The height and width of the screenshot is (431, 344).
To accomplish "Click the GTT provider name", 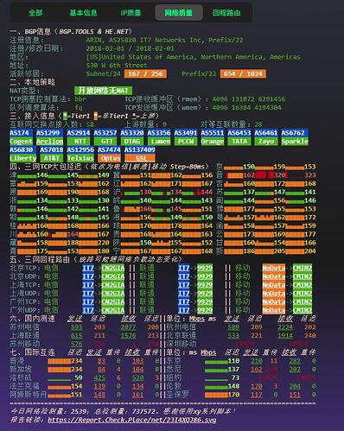I will point(105,142).
